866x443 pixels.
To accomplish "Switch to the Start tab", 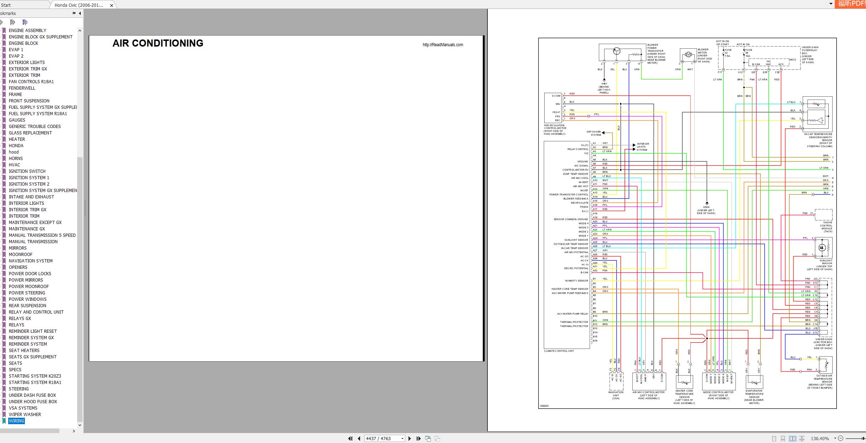I will [6, 5].
